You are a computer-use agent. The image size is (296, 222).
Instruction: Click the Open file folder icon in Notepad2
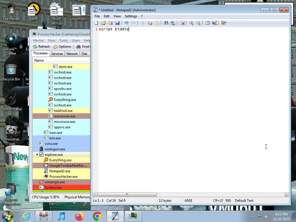[103, 23]
